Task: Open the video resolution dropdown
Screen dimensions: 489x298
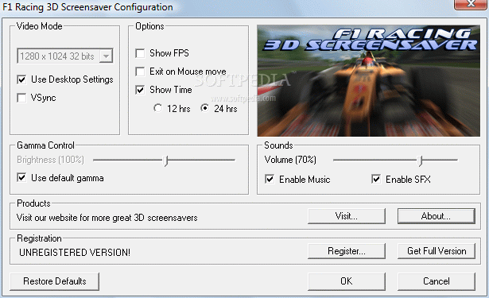Action: 65,56
